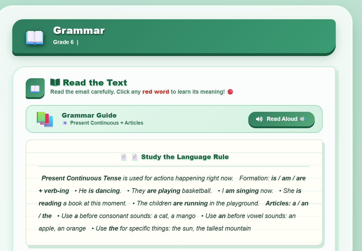
Task: Click the Grammar Guide title
Action: (x=89, y=115)
